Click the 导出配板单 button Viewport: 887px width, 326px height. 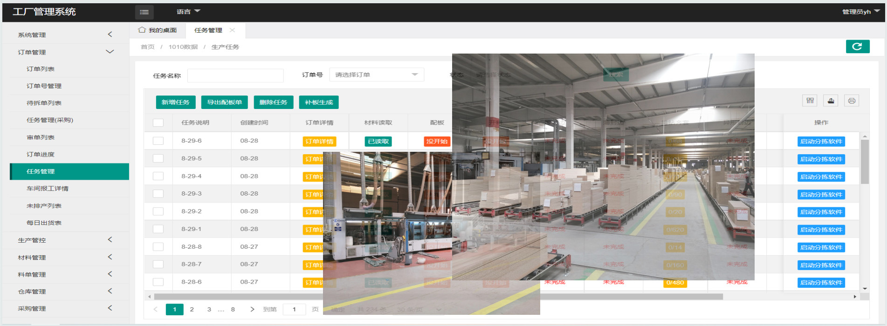click(224, 102)
